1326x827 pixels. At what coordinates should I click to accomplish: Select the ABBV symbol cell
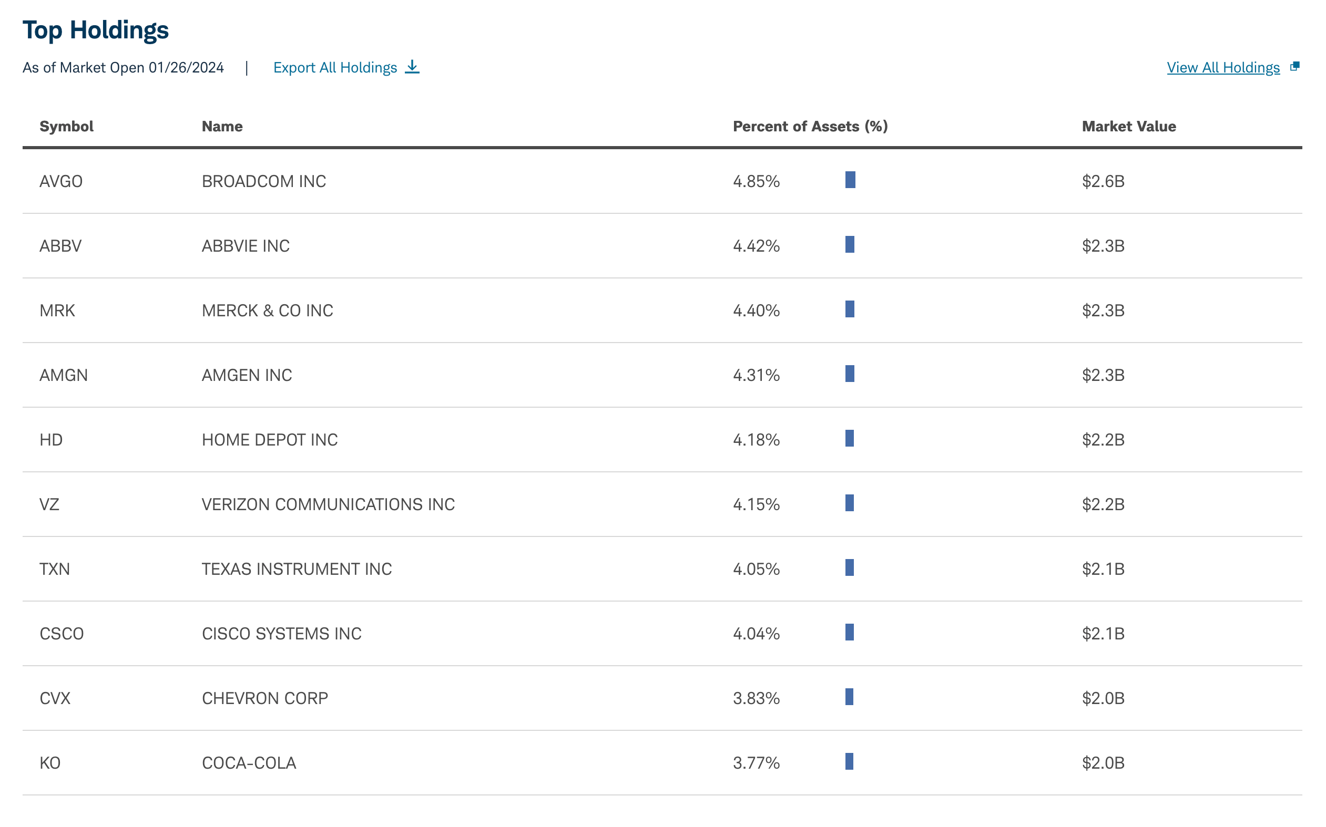[x=60, y=245]
